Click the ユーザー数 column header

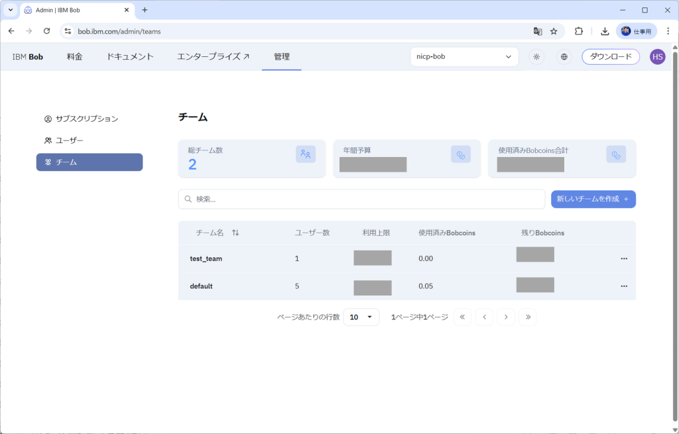point(312,233)
